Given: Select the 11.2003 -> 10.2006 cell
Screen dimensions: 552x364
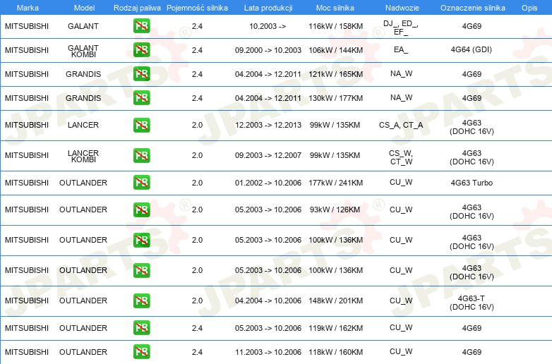Looking at the screenshot, I should coord(268,352).
